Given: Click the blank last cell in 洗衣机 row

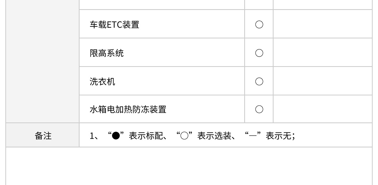Looking at the screenshot, I should (x=323, y=81).
